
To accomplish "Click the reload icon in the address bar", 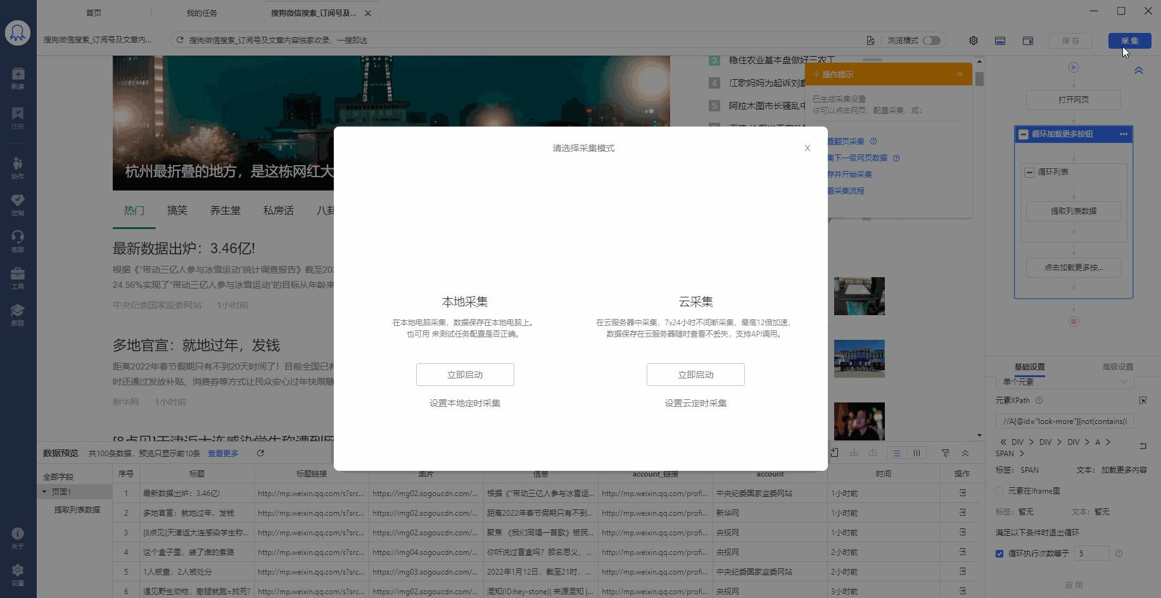I will 180,40.
